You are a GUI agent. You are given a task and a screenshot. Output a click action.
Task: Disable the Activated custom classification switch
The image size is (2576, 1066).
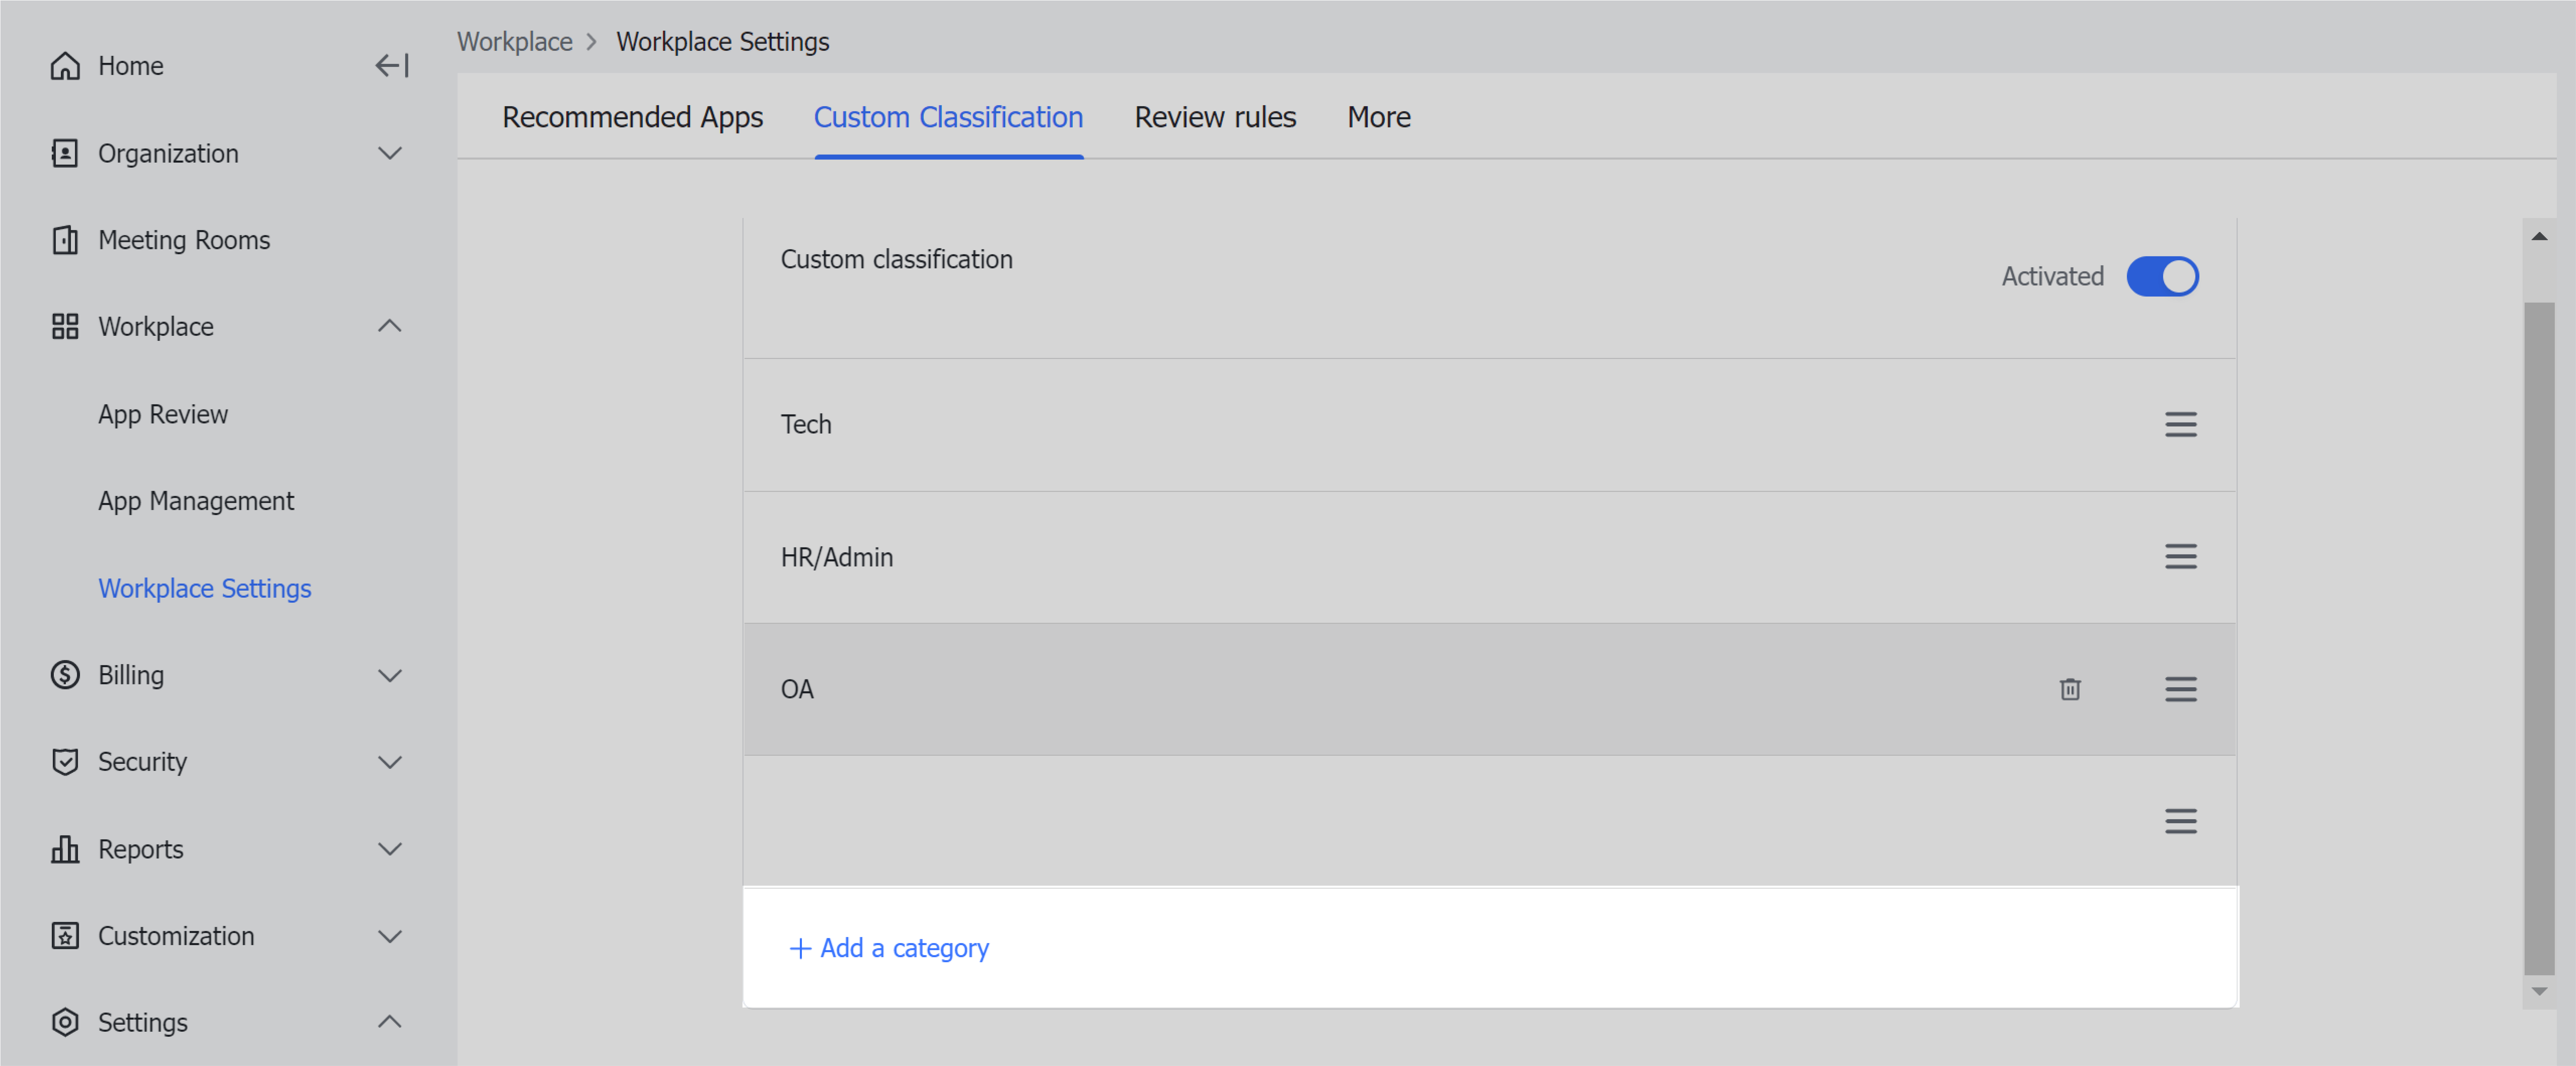pos(2162,277)
